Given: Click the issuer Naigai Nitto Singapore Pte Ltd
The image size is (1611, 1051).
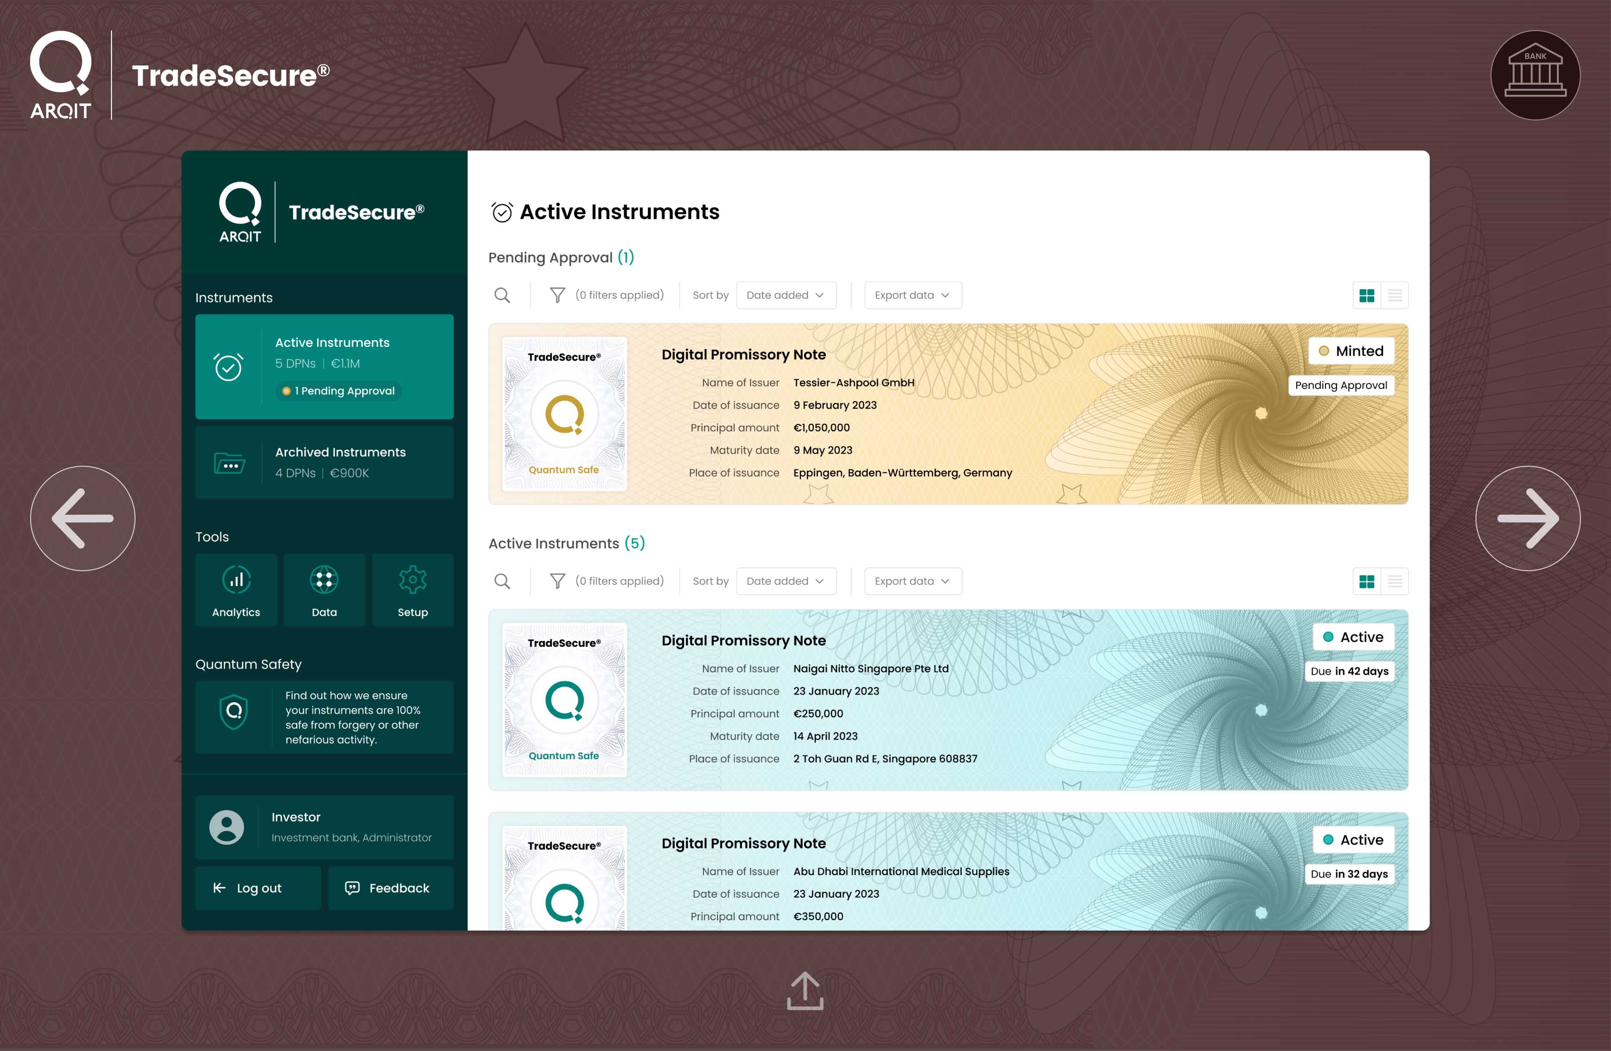Looking at the screenshot, I should [x=870, y=669].
